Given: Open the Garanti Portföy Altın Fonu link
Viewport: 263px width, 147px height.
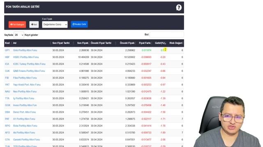Looking at the screenshot, I should tap(26, 140).
